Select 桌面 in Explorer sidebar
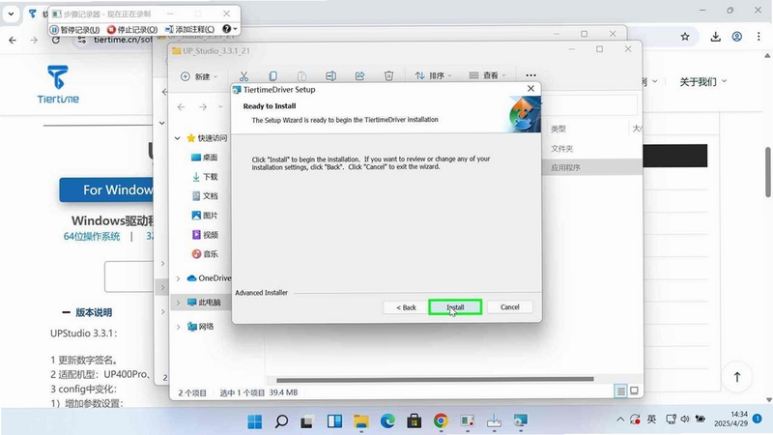Screen dimensions: 773x435 pos(204,158)
